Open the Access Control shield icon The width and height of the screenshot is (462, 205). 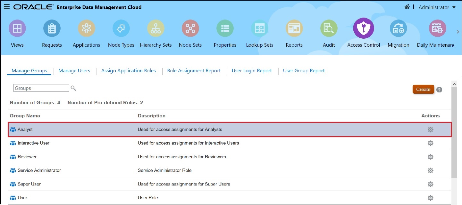tap(364, 28)
